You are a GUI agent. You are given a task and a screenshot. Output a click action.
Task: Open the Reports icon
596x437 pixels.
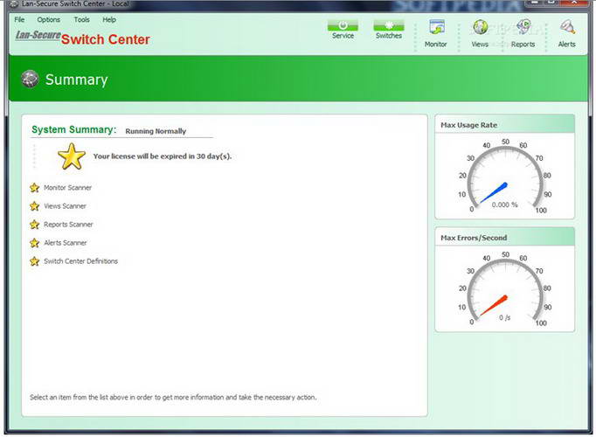pyautogui.click(x=523, y=27)
